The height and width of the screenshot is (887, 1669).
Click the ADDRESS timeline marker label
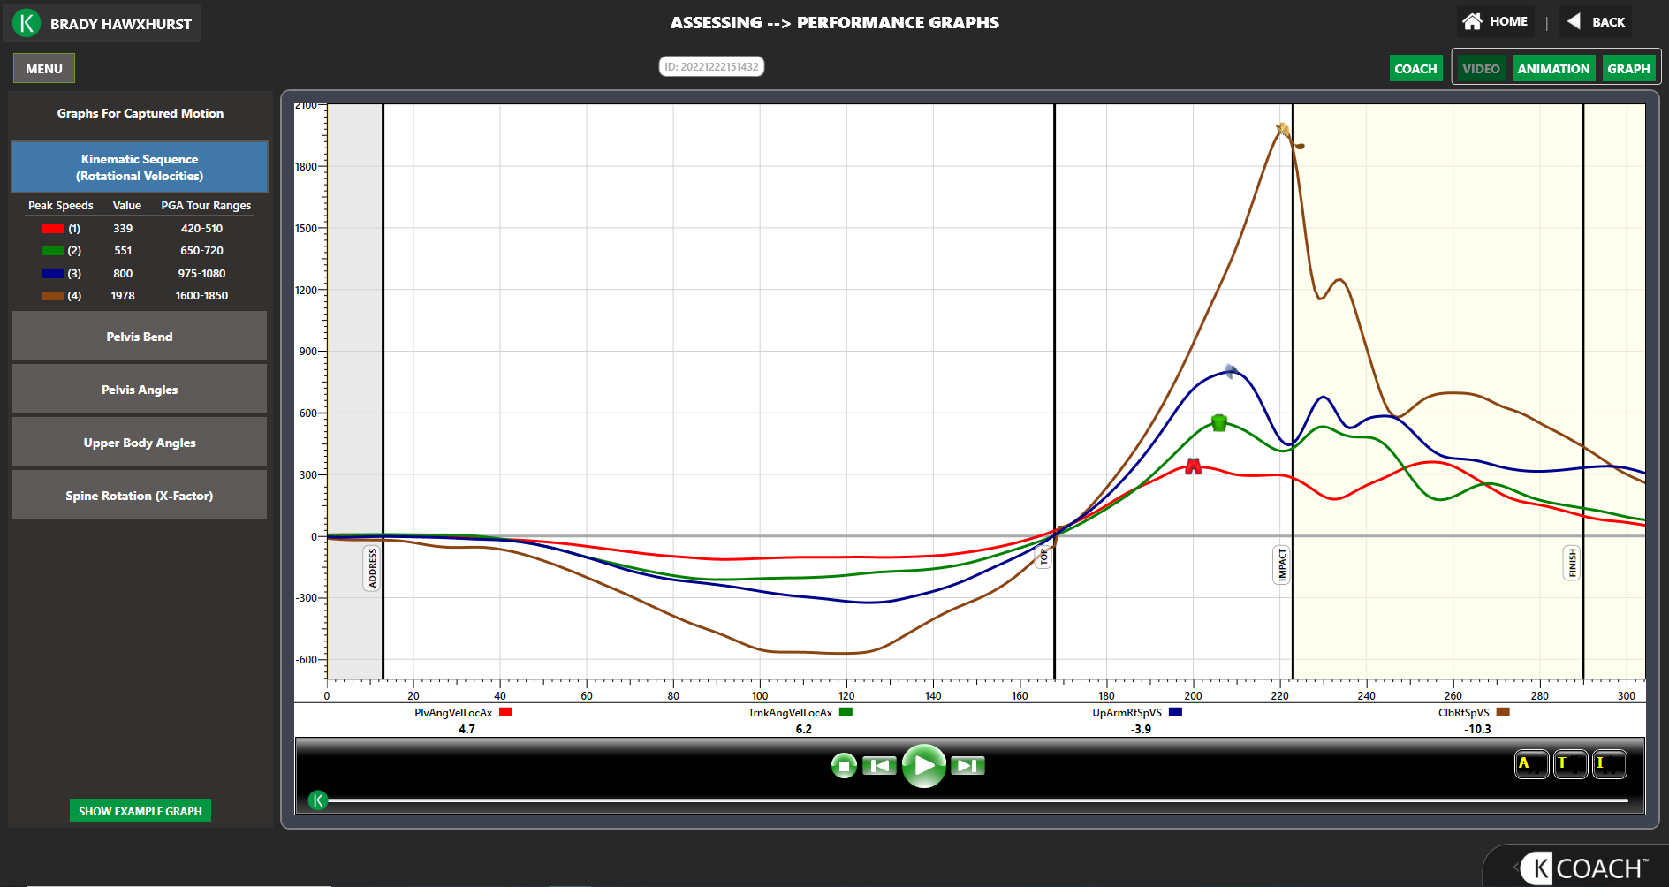pos(372,567)
